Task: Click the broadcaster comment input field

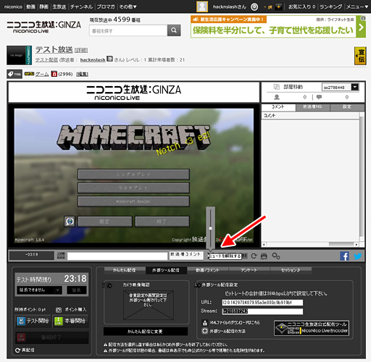Action: click(x=117, y=256)
